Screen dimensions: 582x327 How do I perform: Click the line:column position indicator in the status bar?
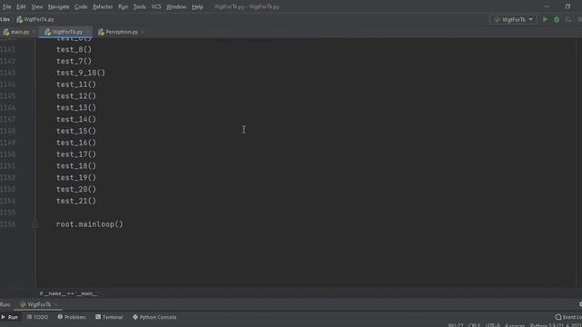click(456, 325)
